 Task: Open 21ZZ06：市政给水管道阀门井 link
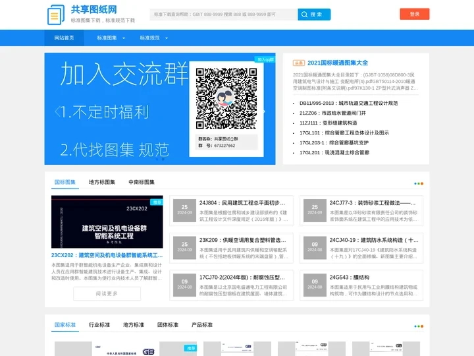point(332,113)
